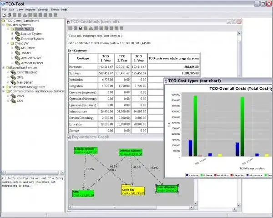Click the notes text area starting 'All facts and figures'
The image size is (273, 218).
(33, 194)
